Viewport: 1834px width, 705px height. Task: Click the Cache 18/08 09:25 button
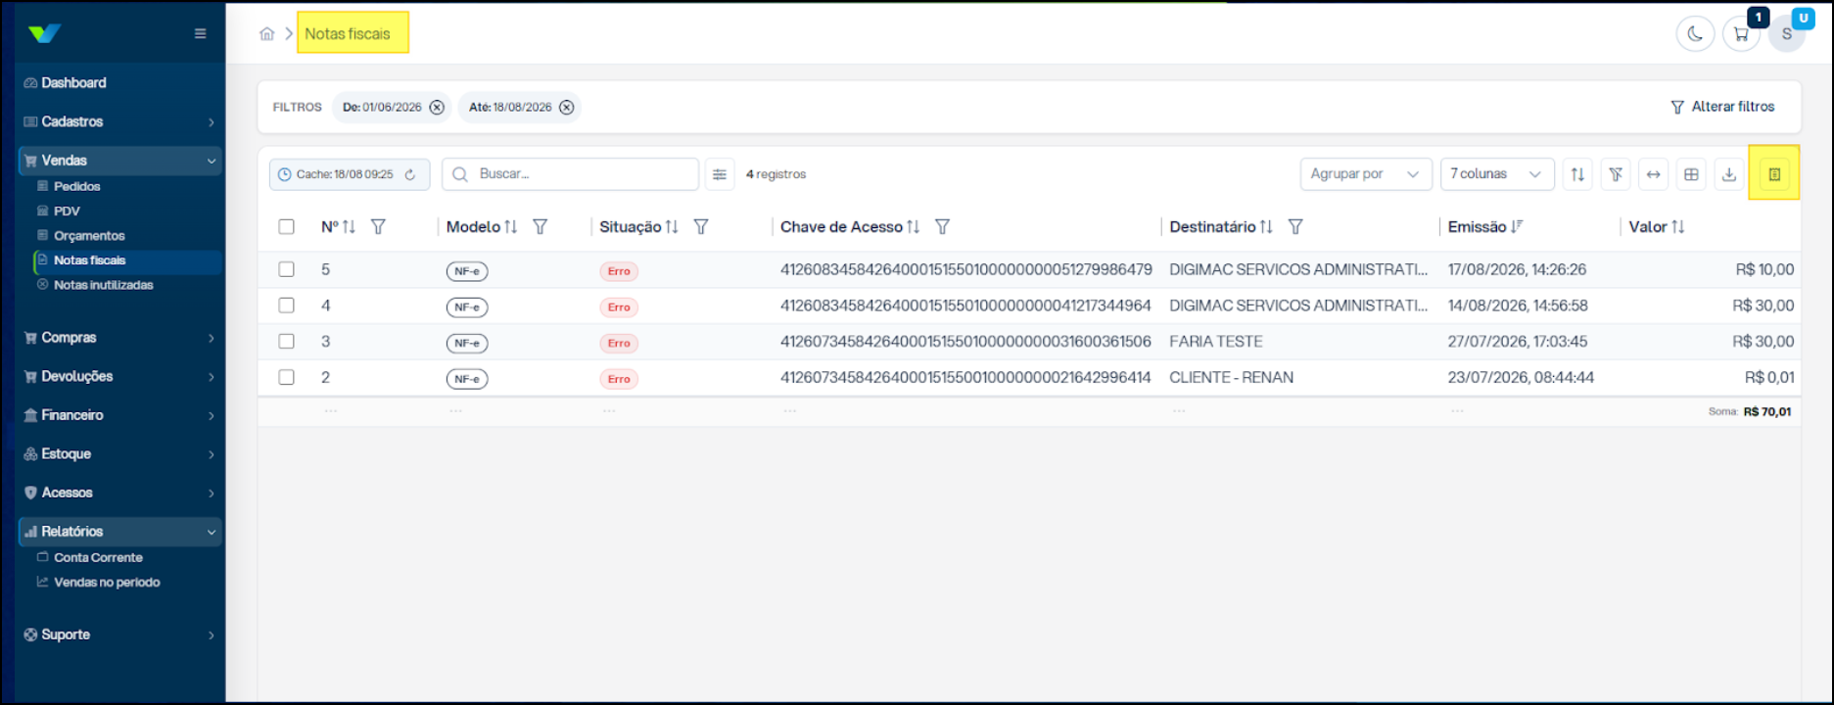(x=350, y=174)
